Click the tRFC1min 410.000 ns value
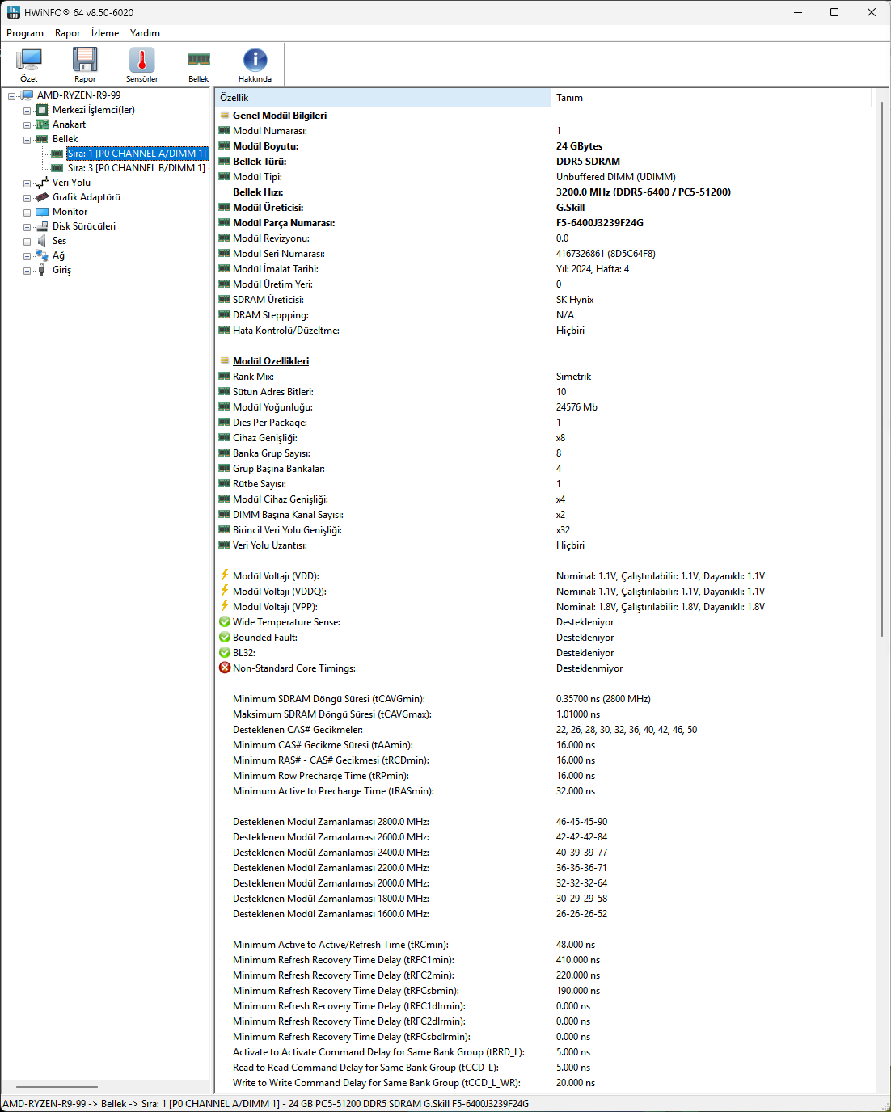The height and width of the screenshot is (1112, 891). (x=578, y=960)
